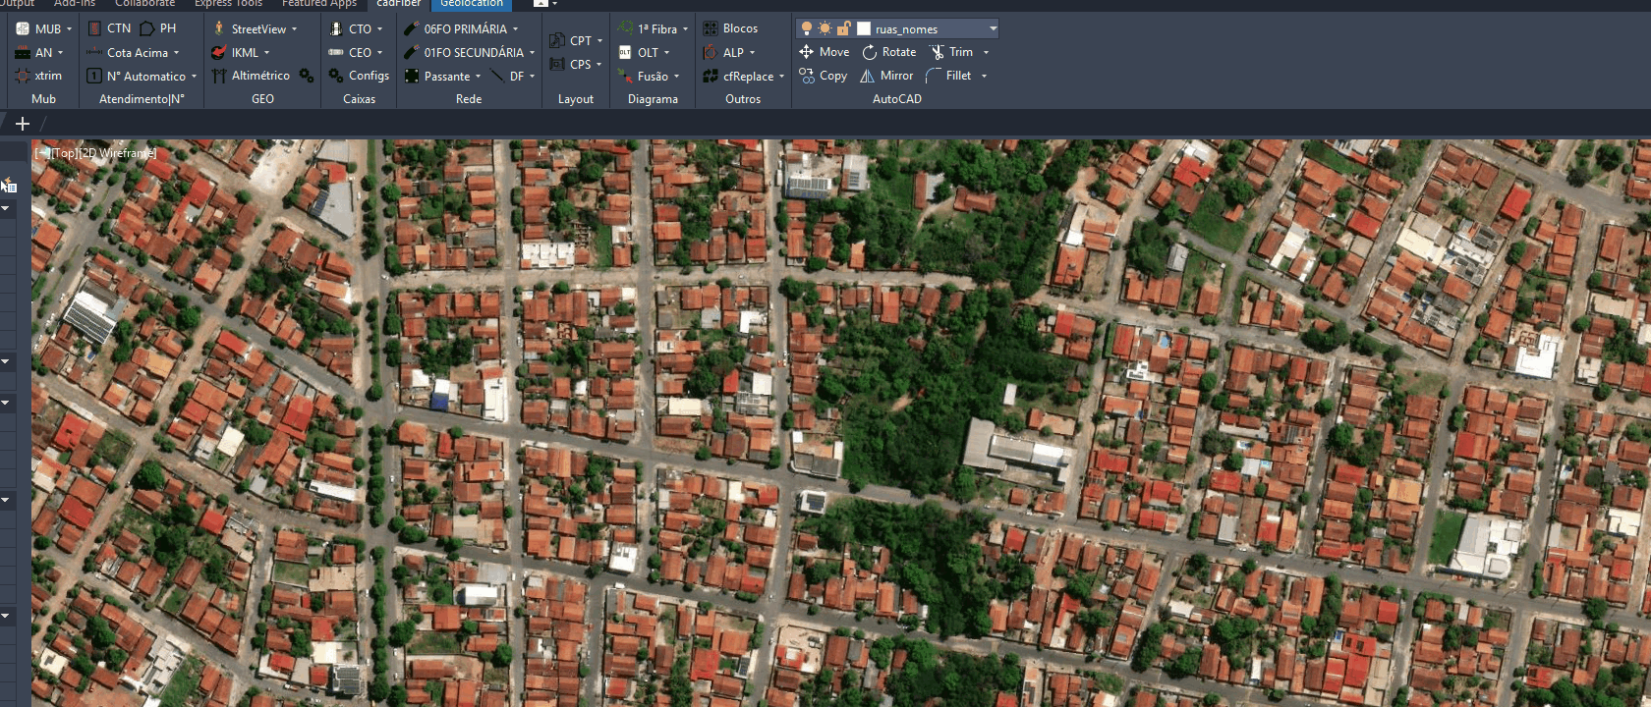
Task: Choose the Copy tool
Action: pos(823,76)
